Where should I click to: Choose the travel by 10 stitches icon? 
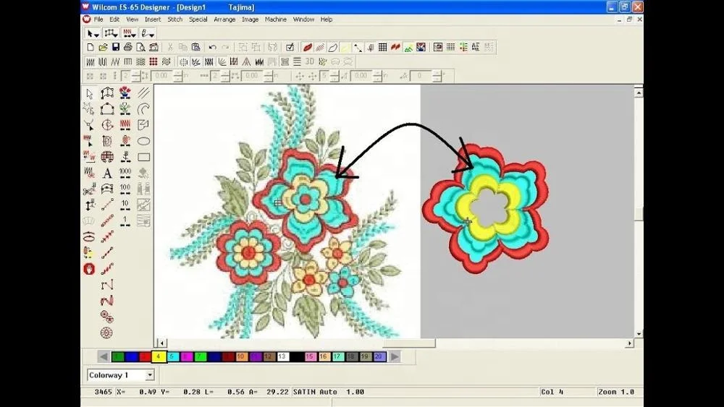(125, 205)
